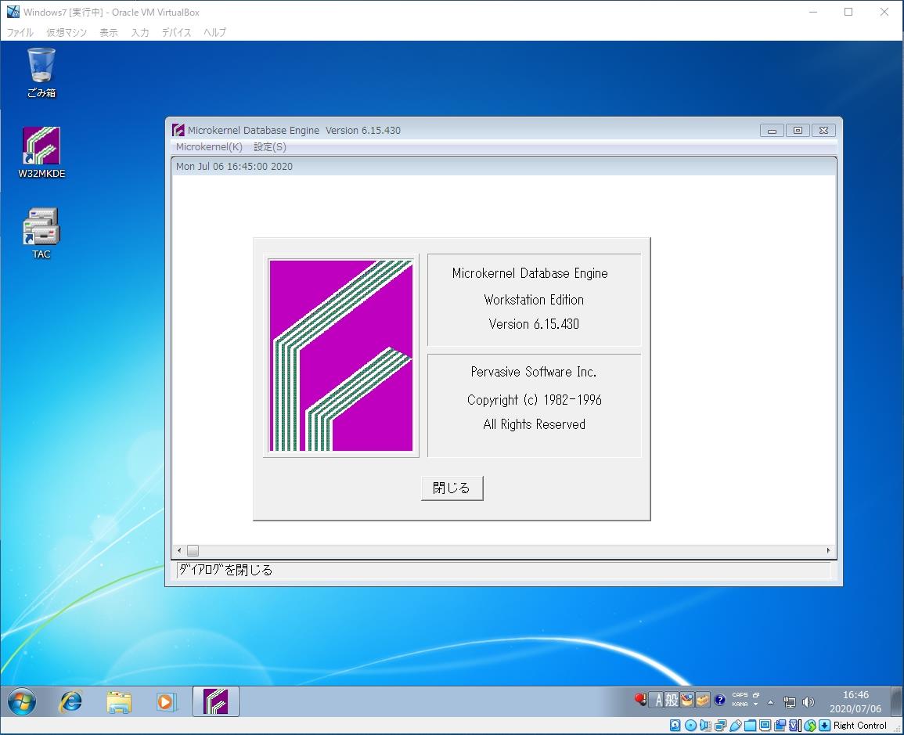Image resolution: width=904 pixels, height=735 pixels.
Task: Click the volume speaker tray icon
Action: (809, 702)
